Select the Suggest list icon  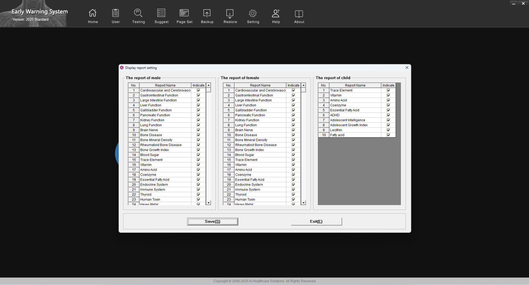point(161,13)
